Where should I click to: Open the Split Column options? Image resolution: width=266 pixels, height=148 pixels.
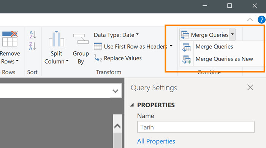pyautogui.click(x=56, y=48)
